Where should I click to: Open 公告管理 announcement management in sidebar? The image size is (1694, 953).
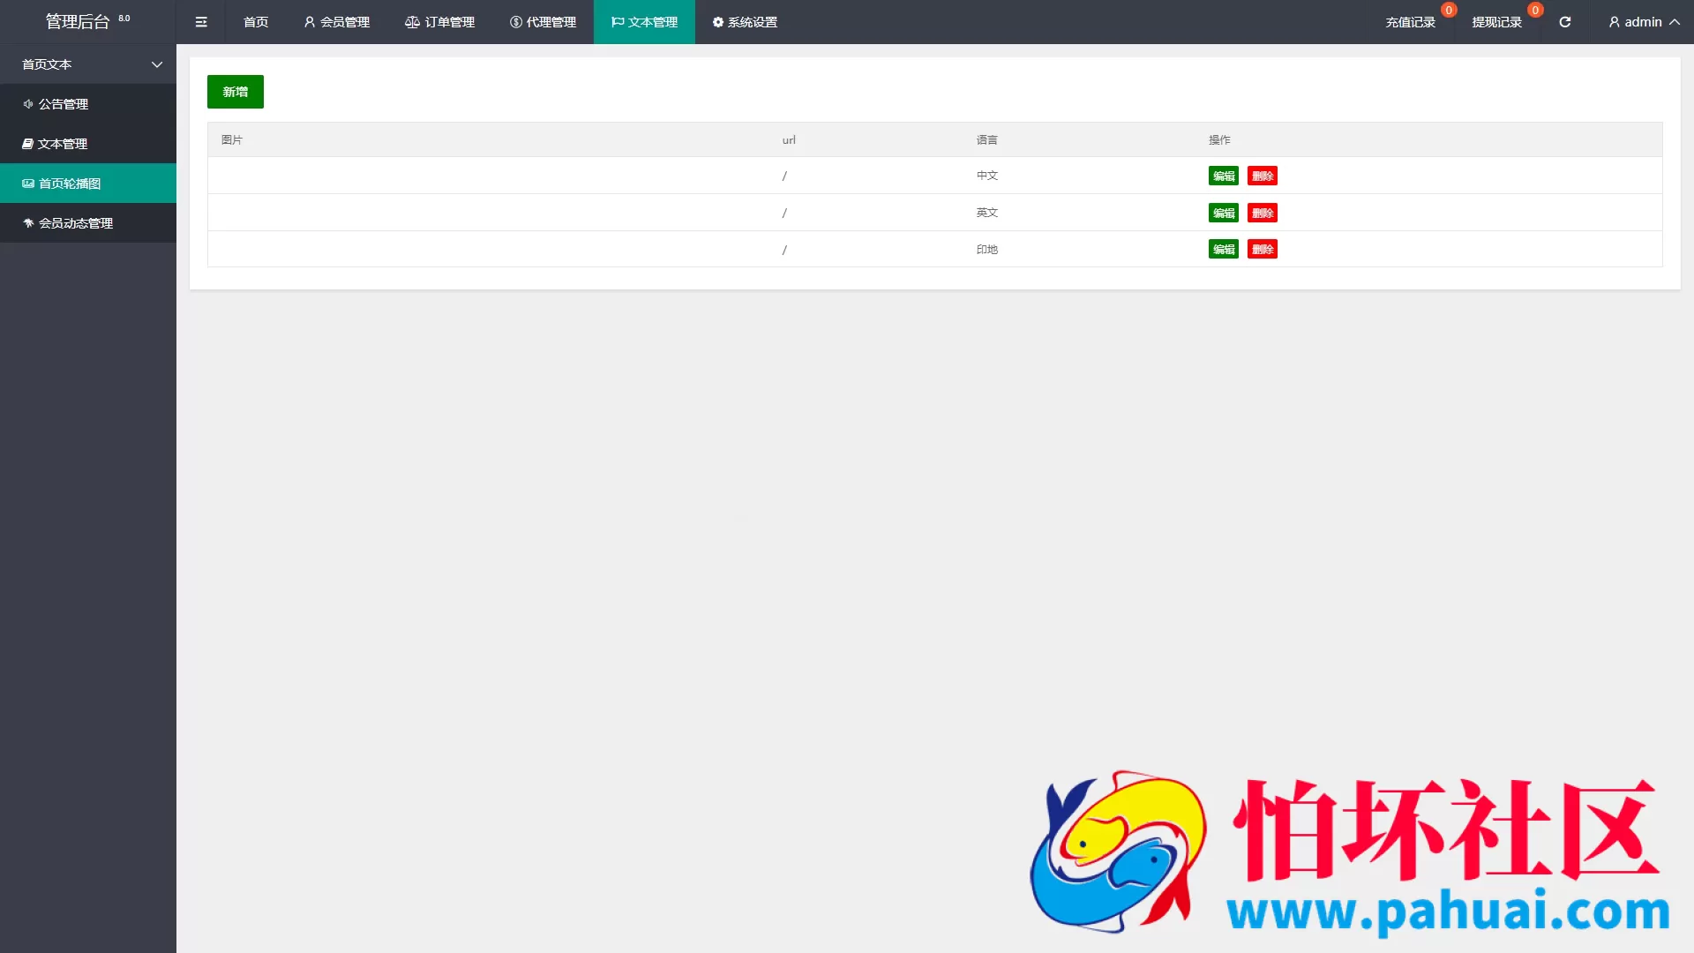tap(63, 104)
